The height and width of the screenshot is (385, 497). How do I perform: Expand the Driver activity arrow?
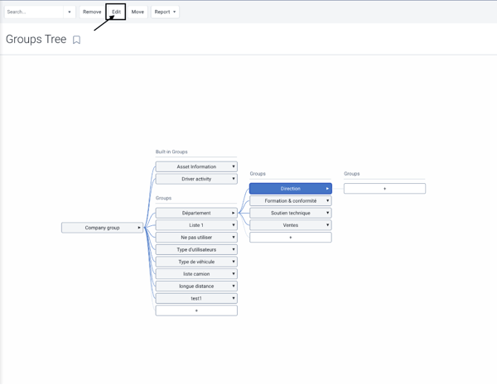234,179
